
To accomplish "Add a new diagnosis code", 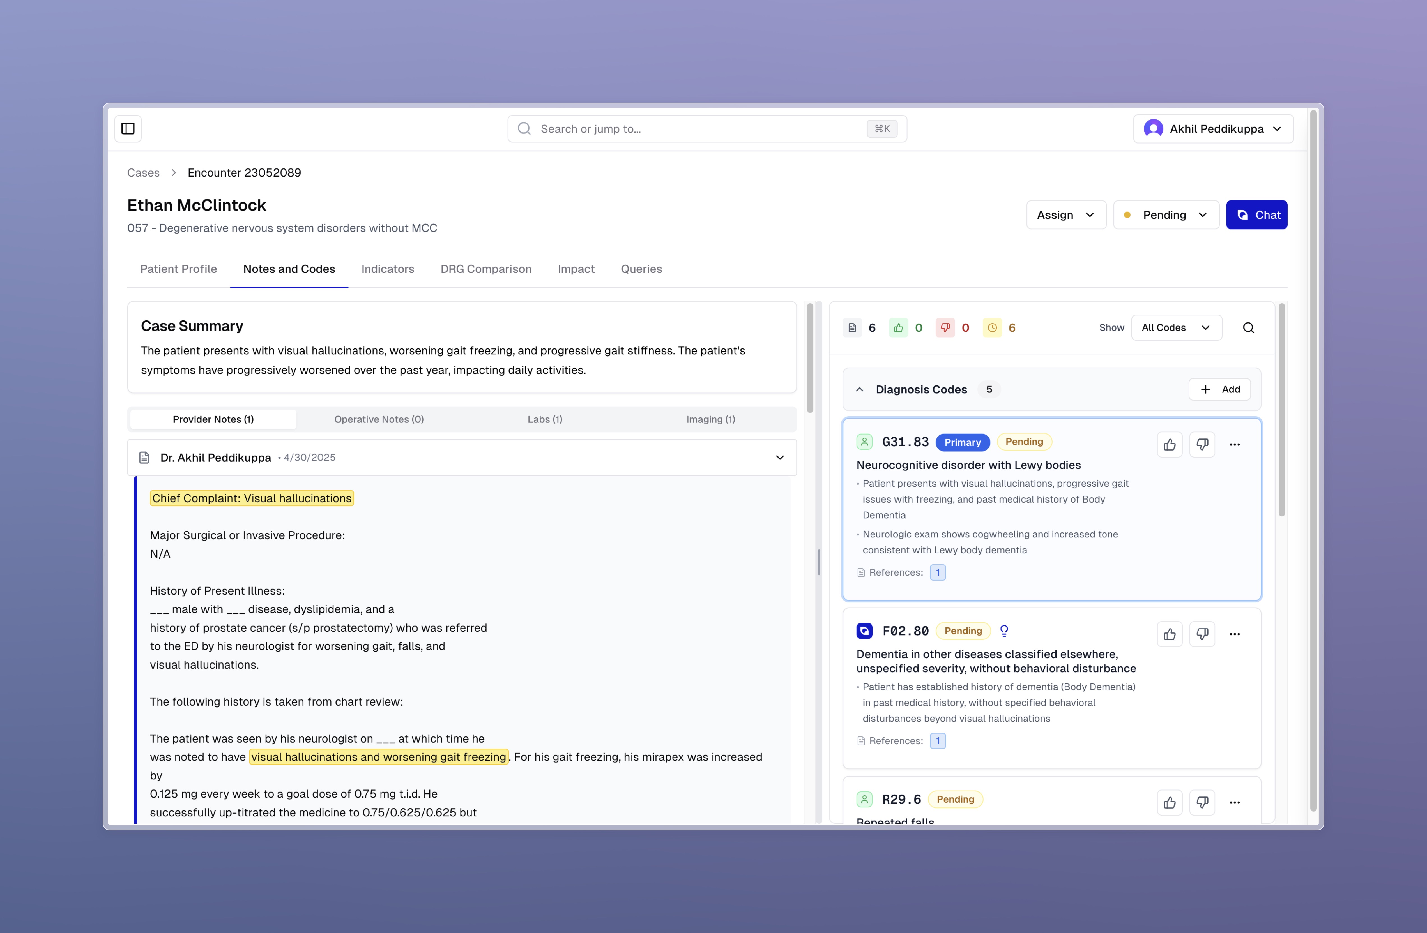I will (x=1219, y=389).
